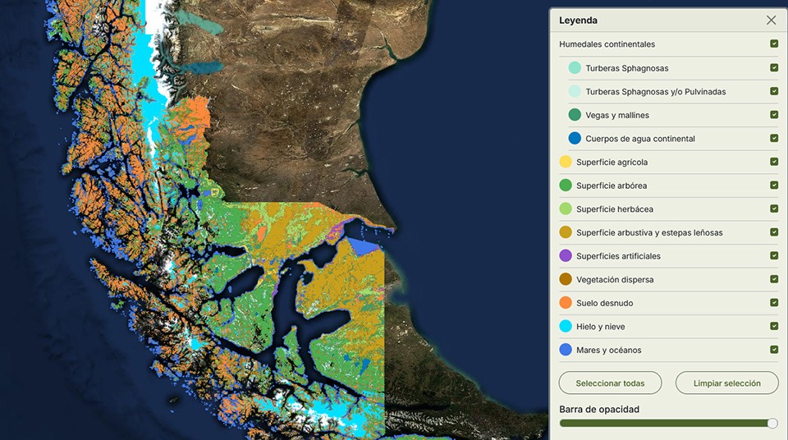Click the Cuerpos de agua continental blue circle
788x440 pixels.
[x=575, y=139]
